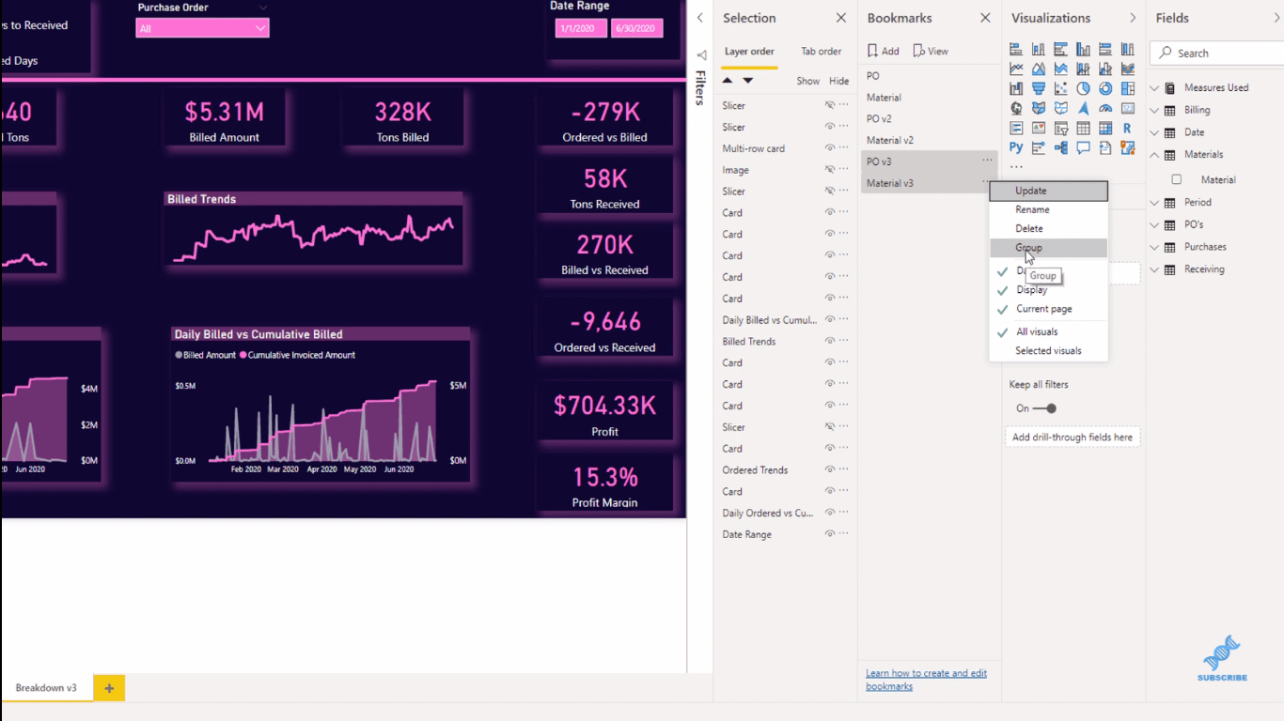Select the gauge visual
1284x721 pixels.
tap(1105, 108)
